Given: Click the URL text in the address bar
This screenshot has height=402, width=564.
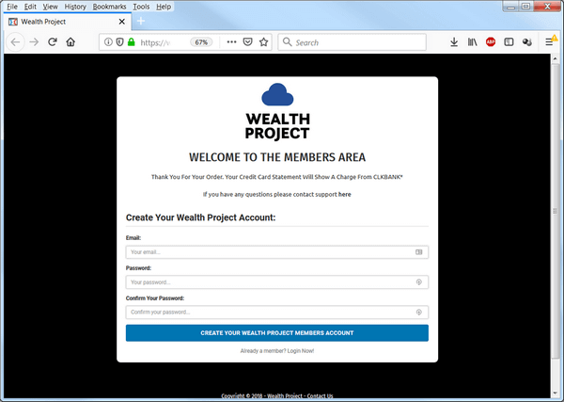Looking at the screenshot, I should [x=155, y=42].
